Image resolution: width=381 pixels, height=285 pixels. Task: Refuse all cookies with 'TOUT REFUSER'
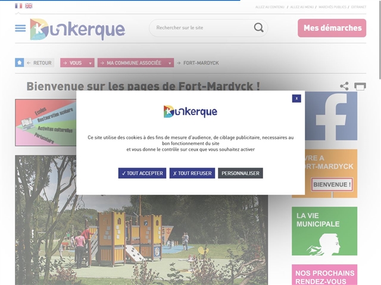pyautogui.click(x=192, y=173)
